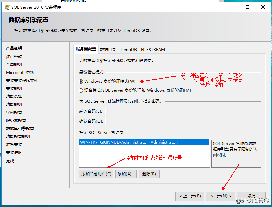The height and width of the screenshot is (207, 272).
Task: Proceed with 下一步(N) button
Action: [220, 196]
